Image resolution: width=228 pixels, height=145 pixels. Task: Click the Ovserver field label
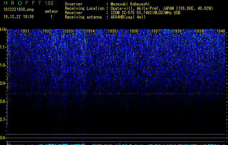point(74,4)
